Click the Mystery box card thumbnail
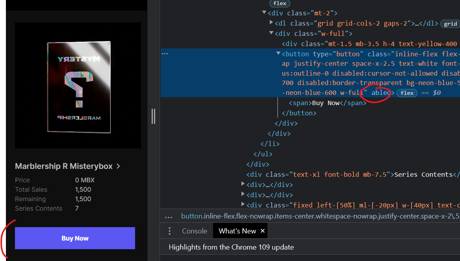Screen dimensions: 460x261 coord(78,85)
